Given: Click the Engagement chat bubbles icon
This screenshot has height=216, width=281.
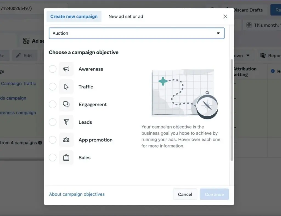Looking at the screenshot, I should click(x=66, y=104).
